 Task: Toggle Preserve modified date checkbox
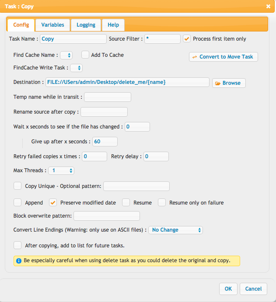pos(53,202)
